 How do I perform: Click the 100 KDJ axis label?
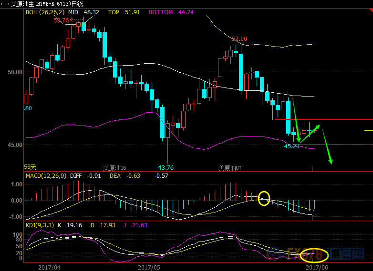18,235
